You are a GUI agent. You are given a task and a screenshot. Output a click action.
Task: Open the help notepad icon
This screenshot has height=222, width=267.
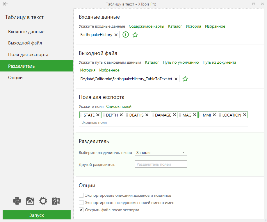tap(56, 201)
